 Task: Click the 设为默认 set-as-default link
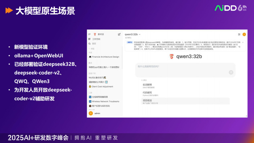[128, 38]
